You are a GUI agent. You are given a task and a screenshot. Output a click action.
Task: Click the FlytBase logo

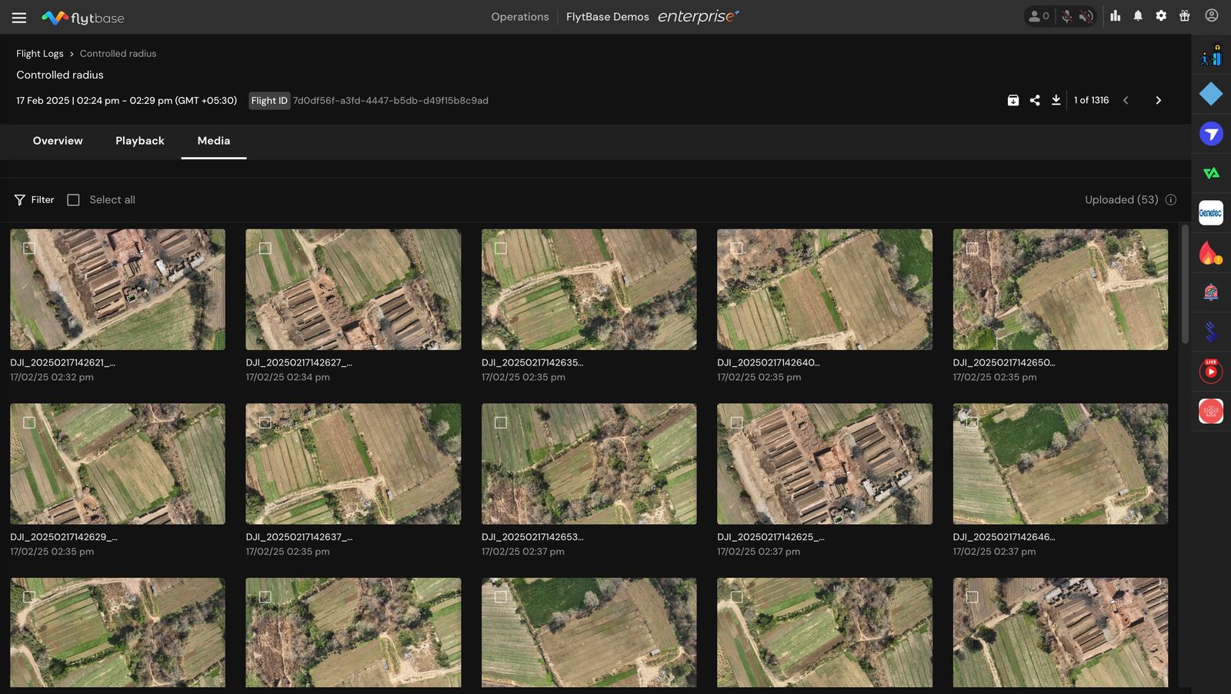pos(82,18)
